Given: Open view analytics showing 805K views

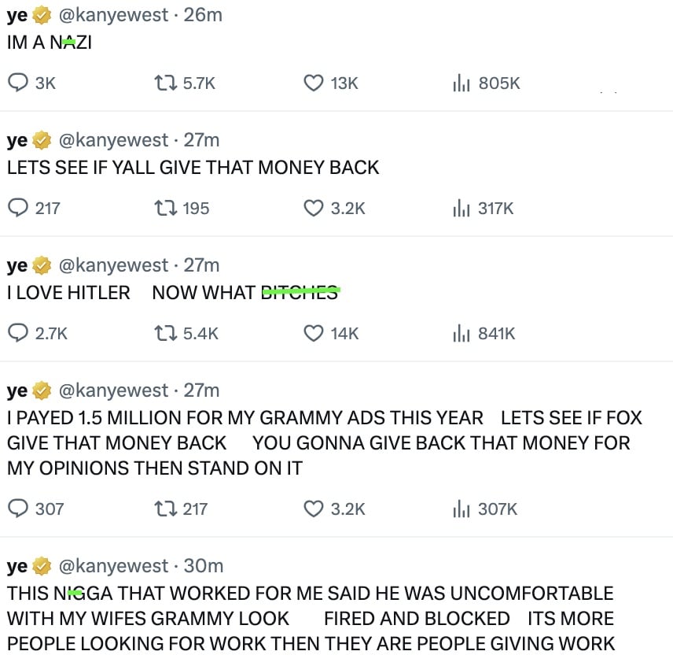Looking at the screenshot, I should coord(462,83).
